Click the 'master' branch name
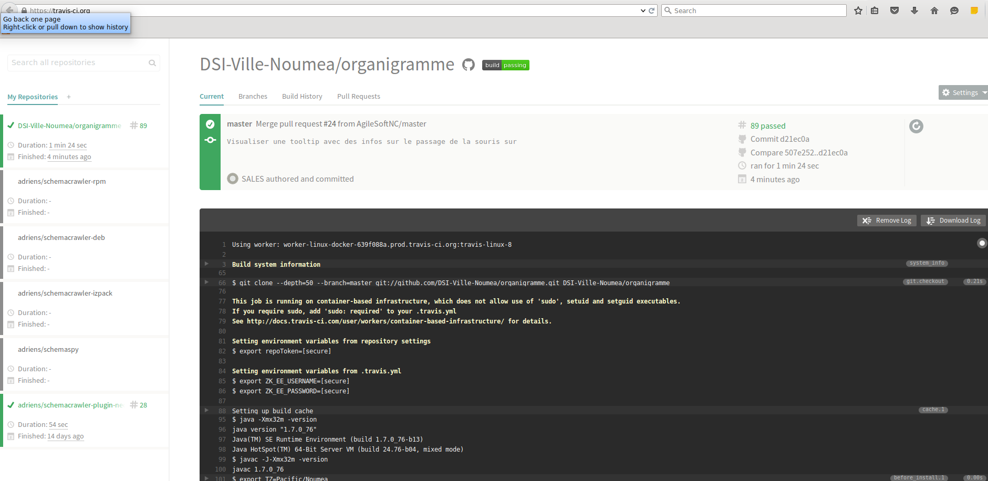This screenshot has width=988, height=481. 240,124
